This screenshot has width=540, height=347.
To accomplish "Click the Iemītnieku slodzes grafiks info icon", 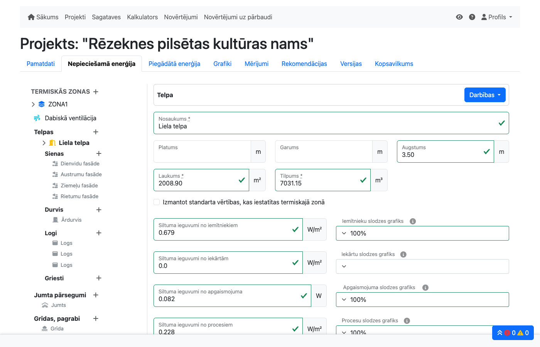I will point(413,221).
